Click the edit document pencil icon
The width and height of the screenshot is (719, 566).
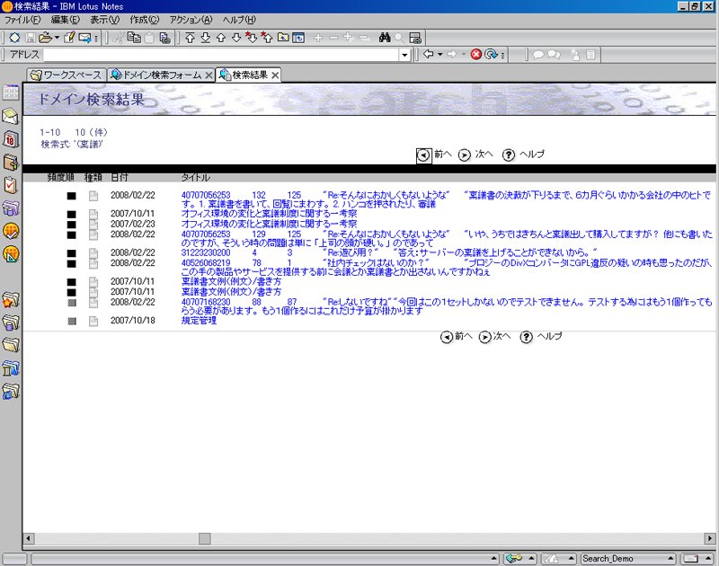tap(69, 38)
